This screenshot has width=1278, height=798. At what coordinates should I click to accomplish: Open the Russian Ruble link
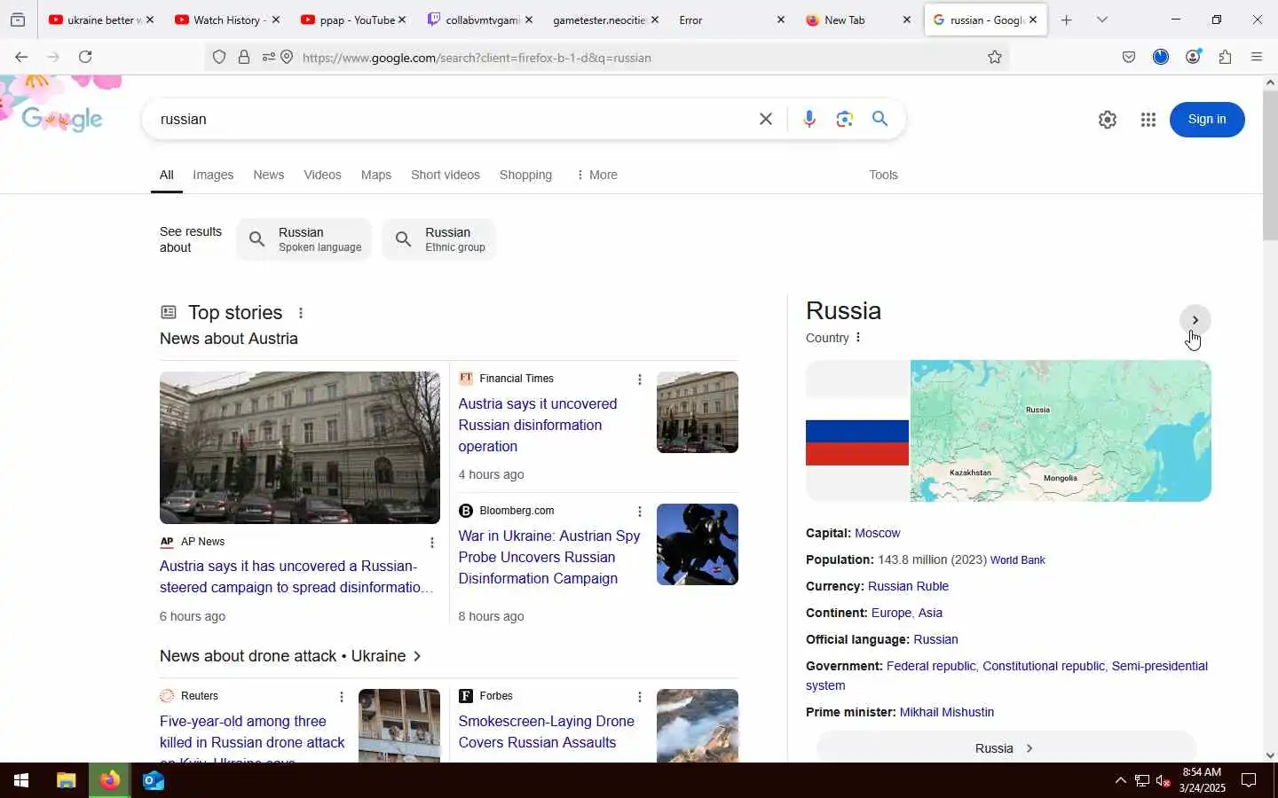pos(908,586)
